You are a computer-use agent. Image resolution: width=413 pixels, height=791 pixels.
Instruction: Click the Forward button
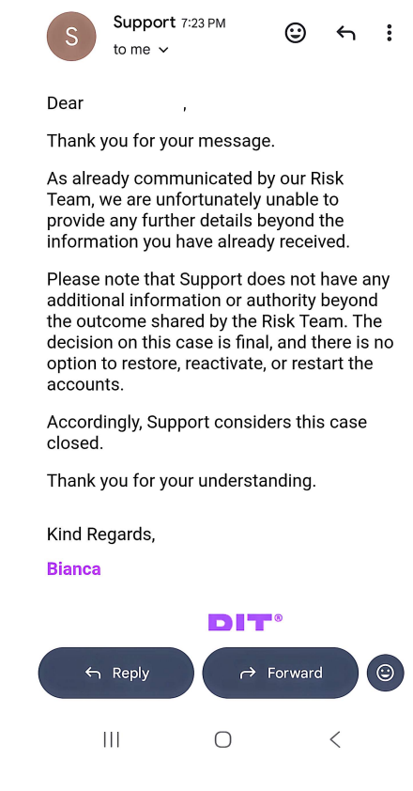click(x=281, y=673)
